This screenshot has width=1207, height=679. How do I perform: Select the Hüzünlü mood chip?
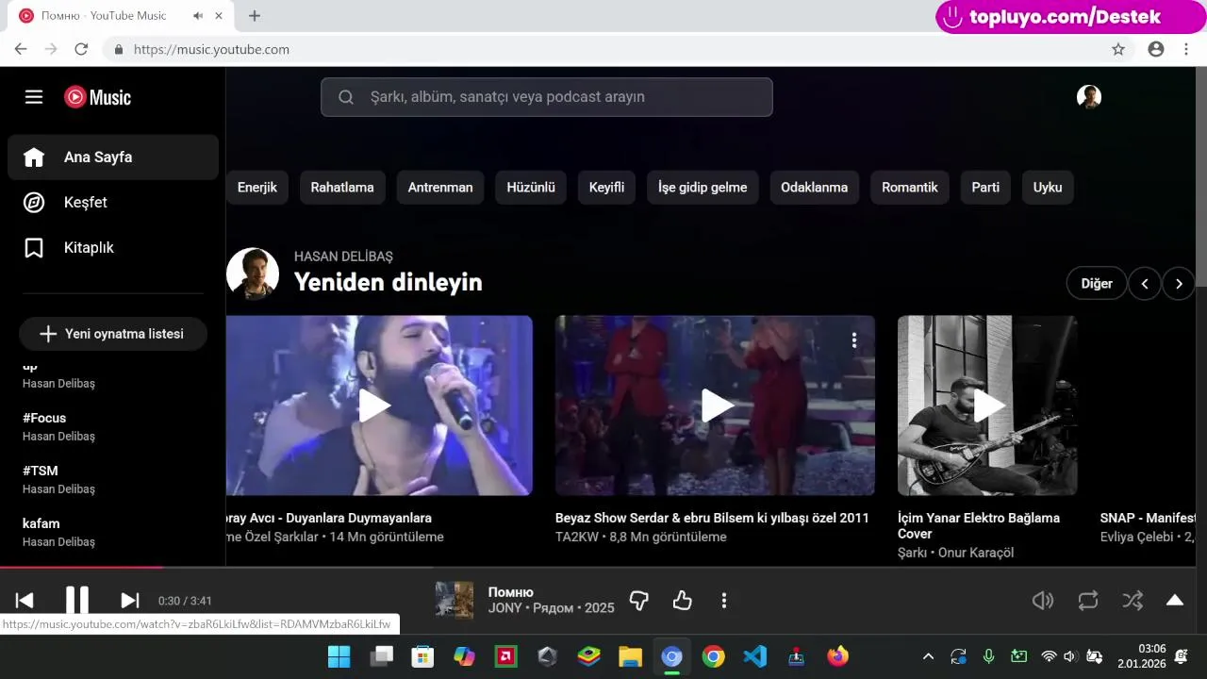pos(531,188)
